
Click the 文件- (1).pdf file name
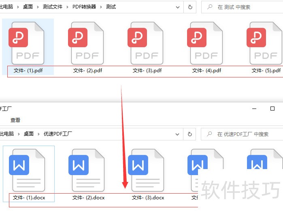(28, 71)
